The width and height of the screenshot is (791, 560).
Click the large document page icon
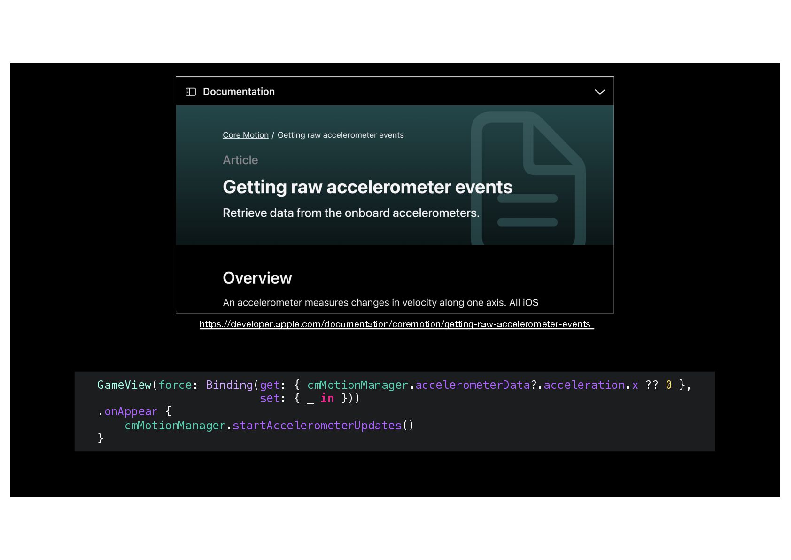tap(528, 178)
